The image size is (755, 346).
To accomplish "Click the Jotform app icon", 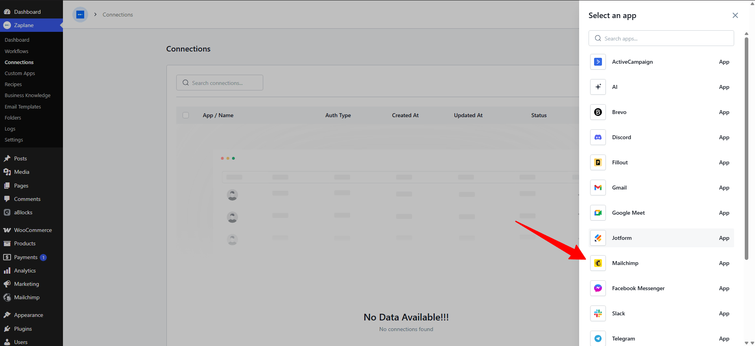I will (598, 238).
